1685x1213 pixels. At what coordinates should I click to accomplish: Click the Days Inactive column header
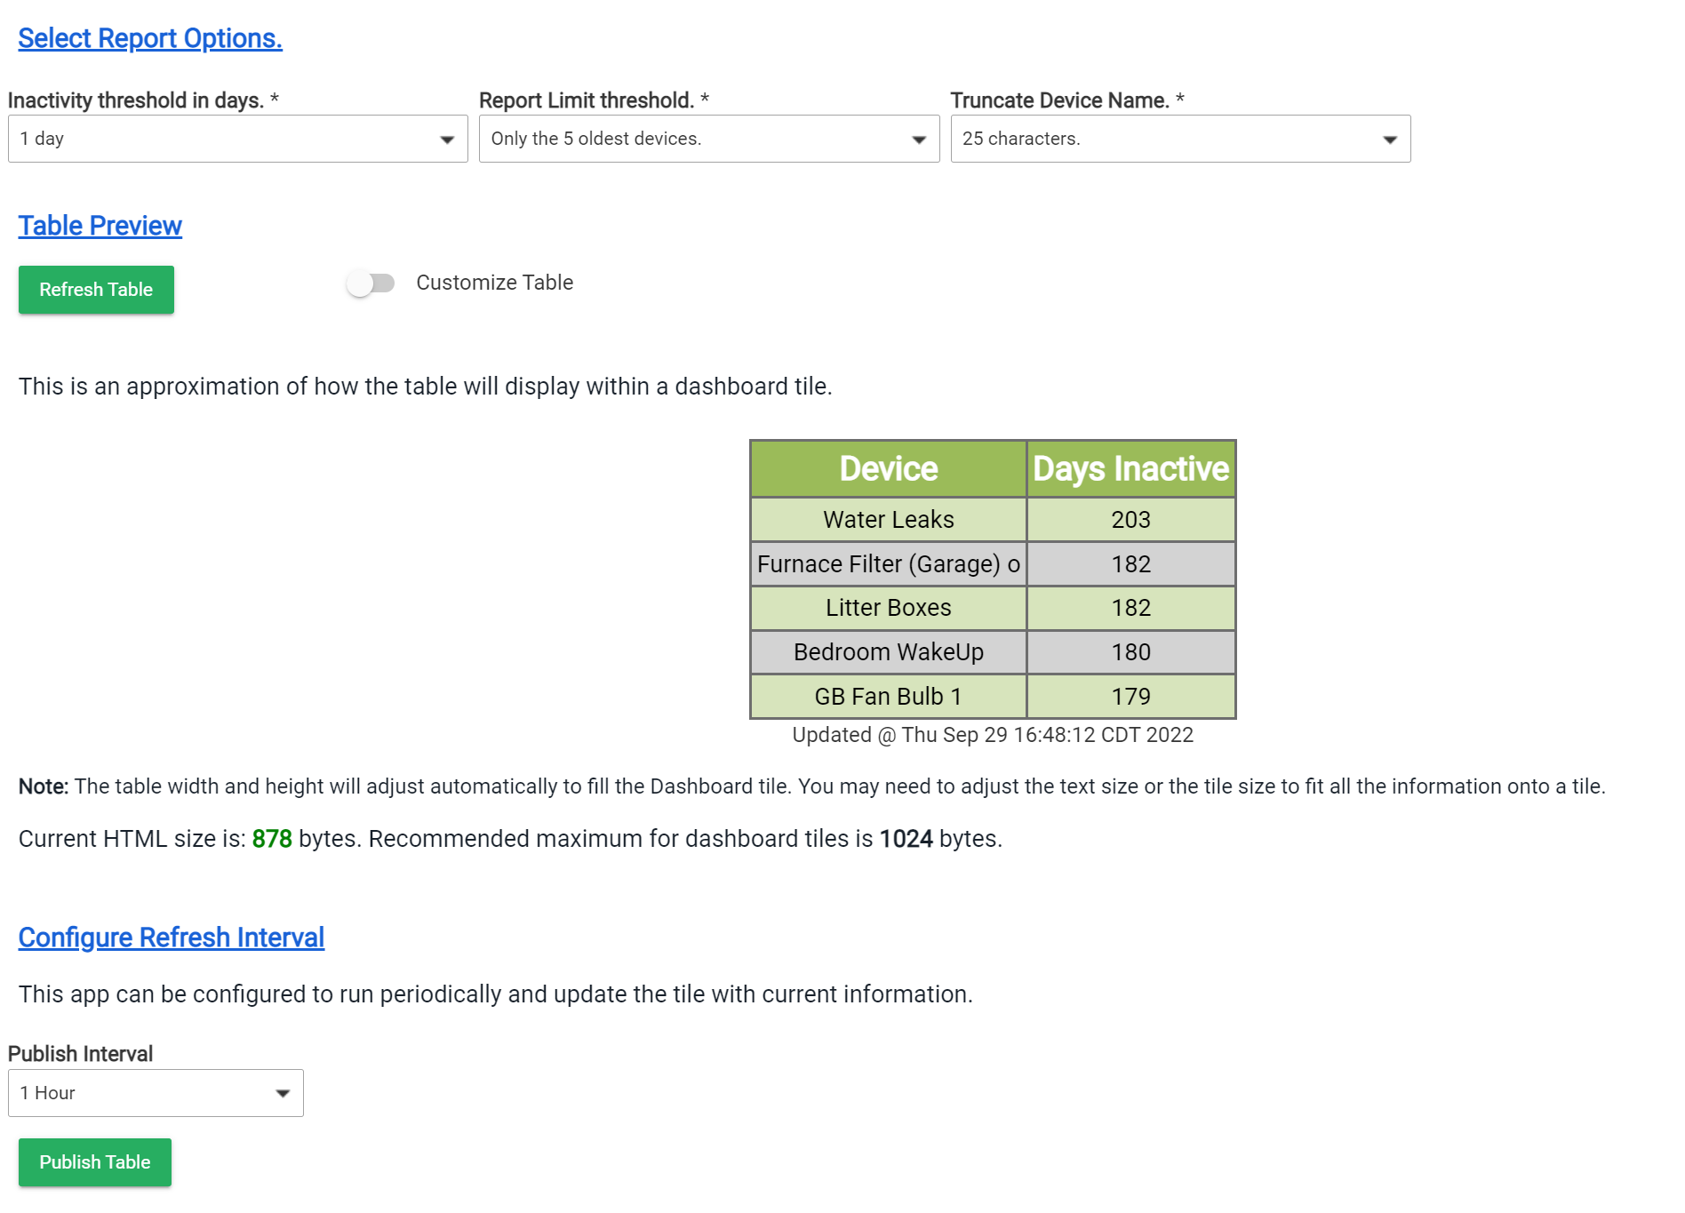tap(1131, 468)
